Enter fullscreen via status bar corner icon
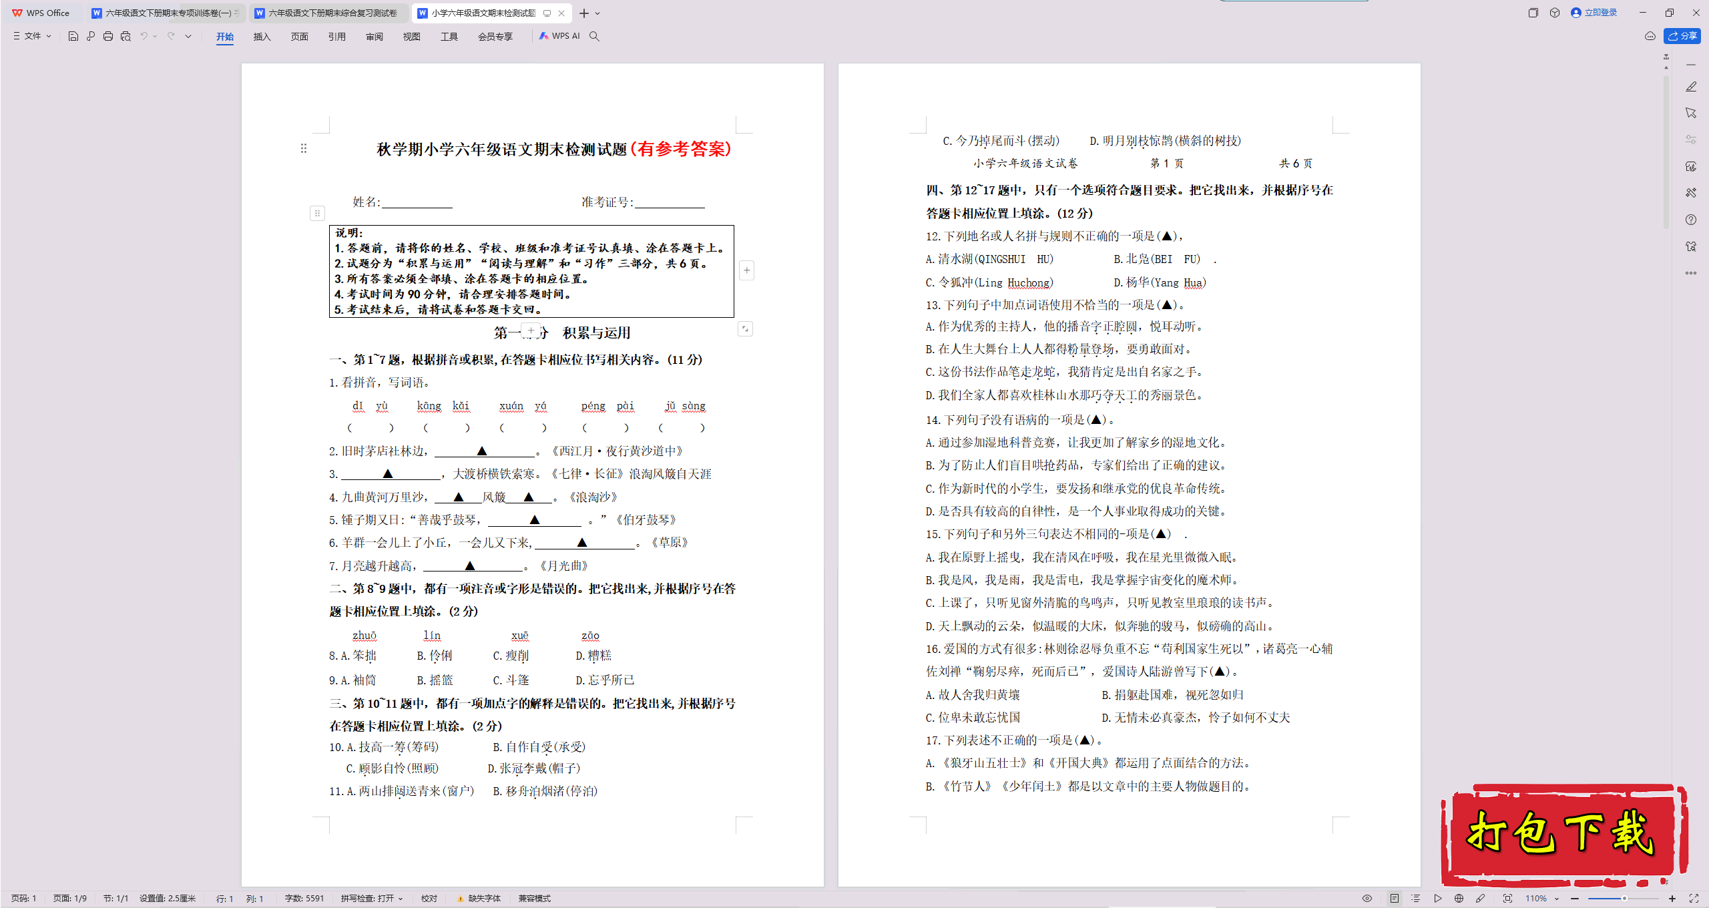This screenshot has height=908, width=1709. (x=1694, y=899)
